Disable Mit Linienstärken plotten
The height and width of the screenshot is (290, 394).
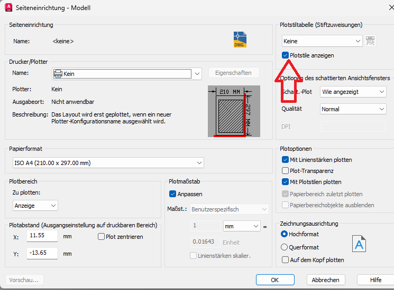click(285, 160)
